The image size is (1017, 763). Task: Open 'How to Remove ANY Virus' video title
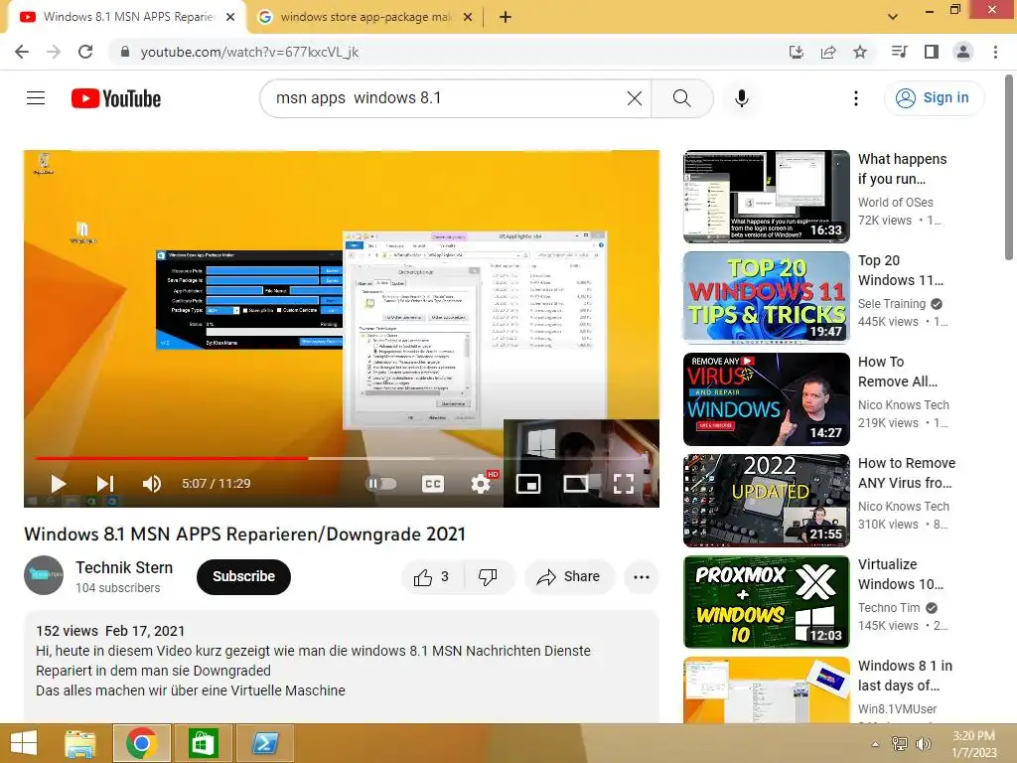tap(907, 473)
